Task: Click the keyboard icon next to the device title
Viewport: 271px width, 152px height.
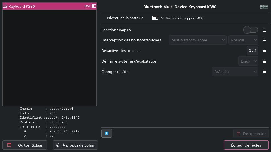Action: click(x=264, y=7)
